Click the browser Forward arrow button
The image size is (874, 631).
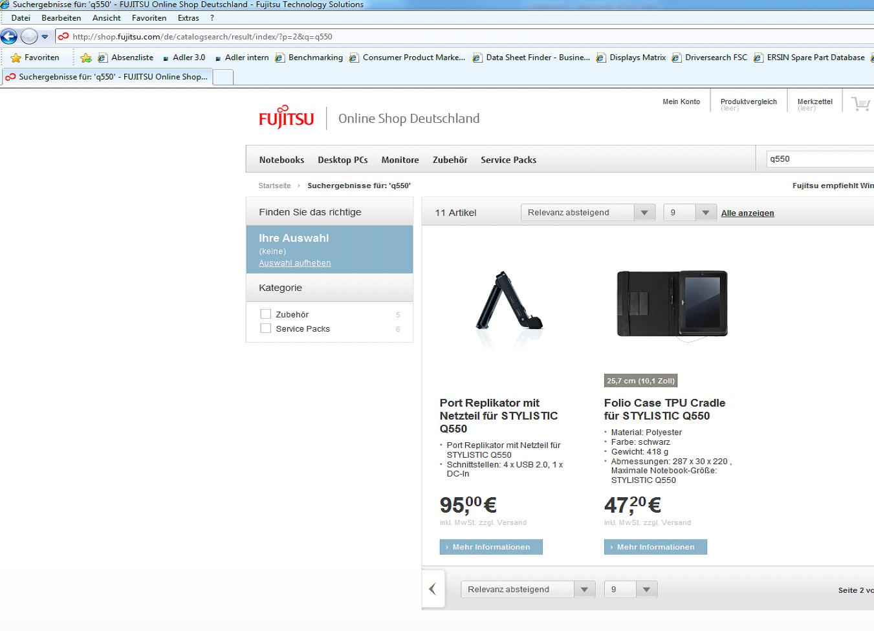(29, 36)
